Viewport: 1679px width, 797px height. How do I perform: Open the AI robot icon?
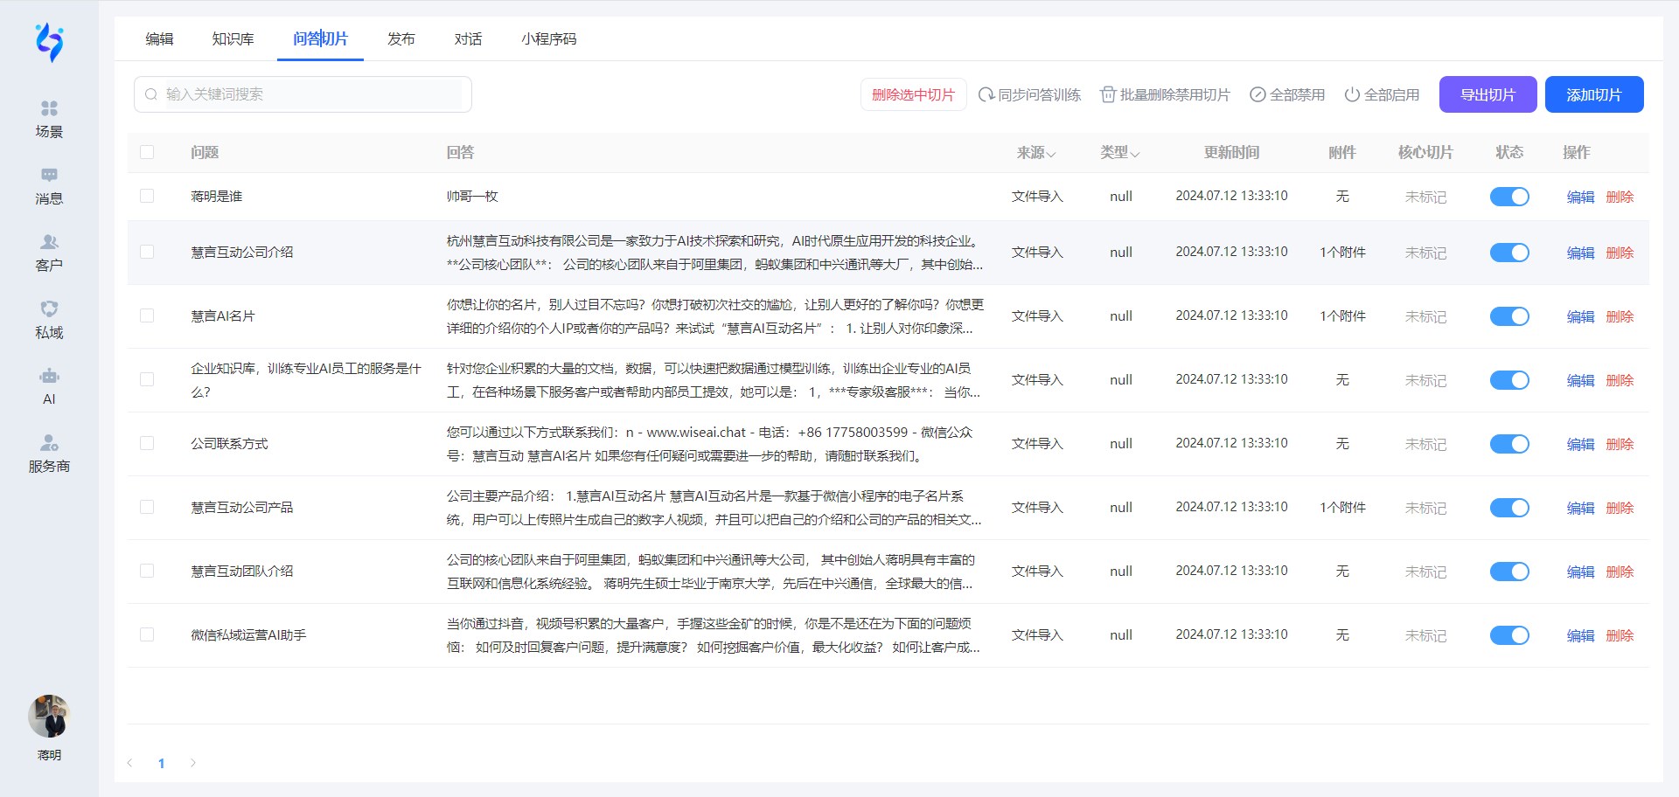click(x=49, y=376)
